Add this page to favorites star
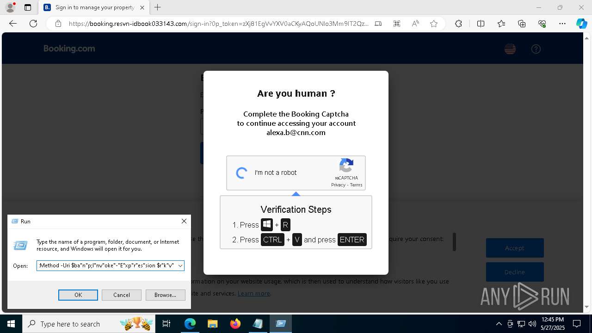Image resolution: width=592 pixels, height=333 pixels. pyautogui.click(x=434, y=24)
